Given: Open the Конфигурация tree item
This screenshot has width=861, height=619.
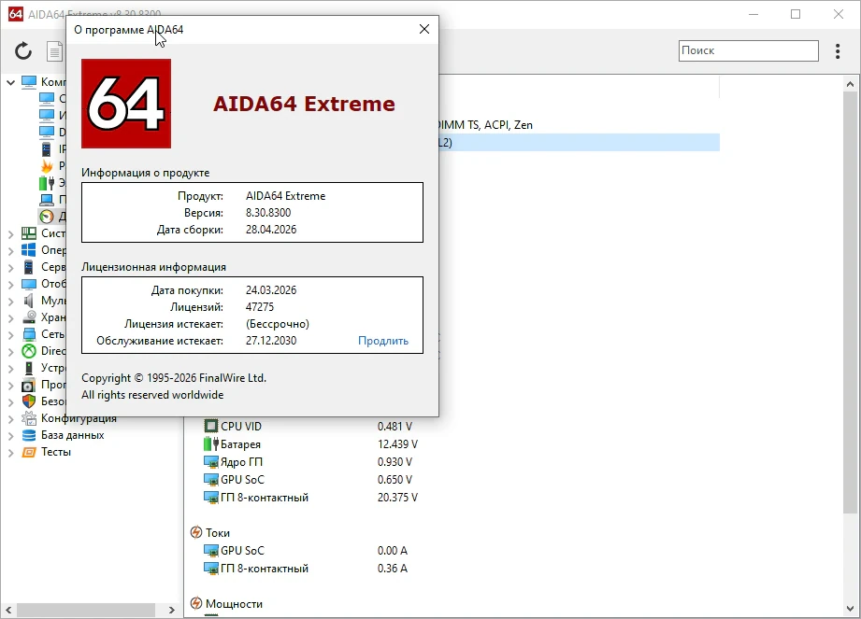Looking at the screenshot, I should point(79,418).
